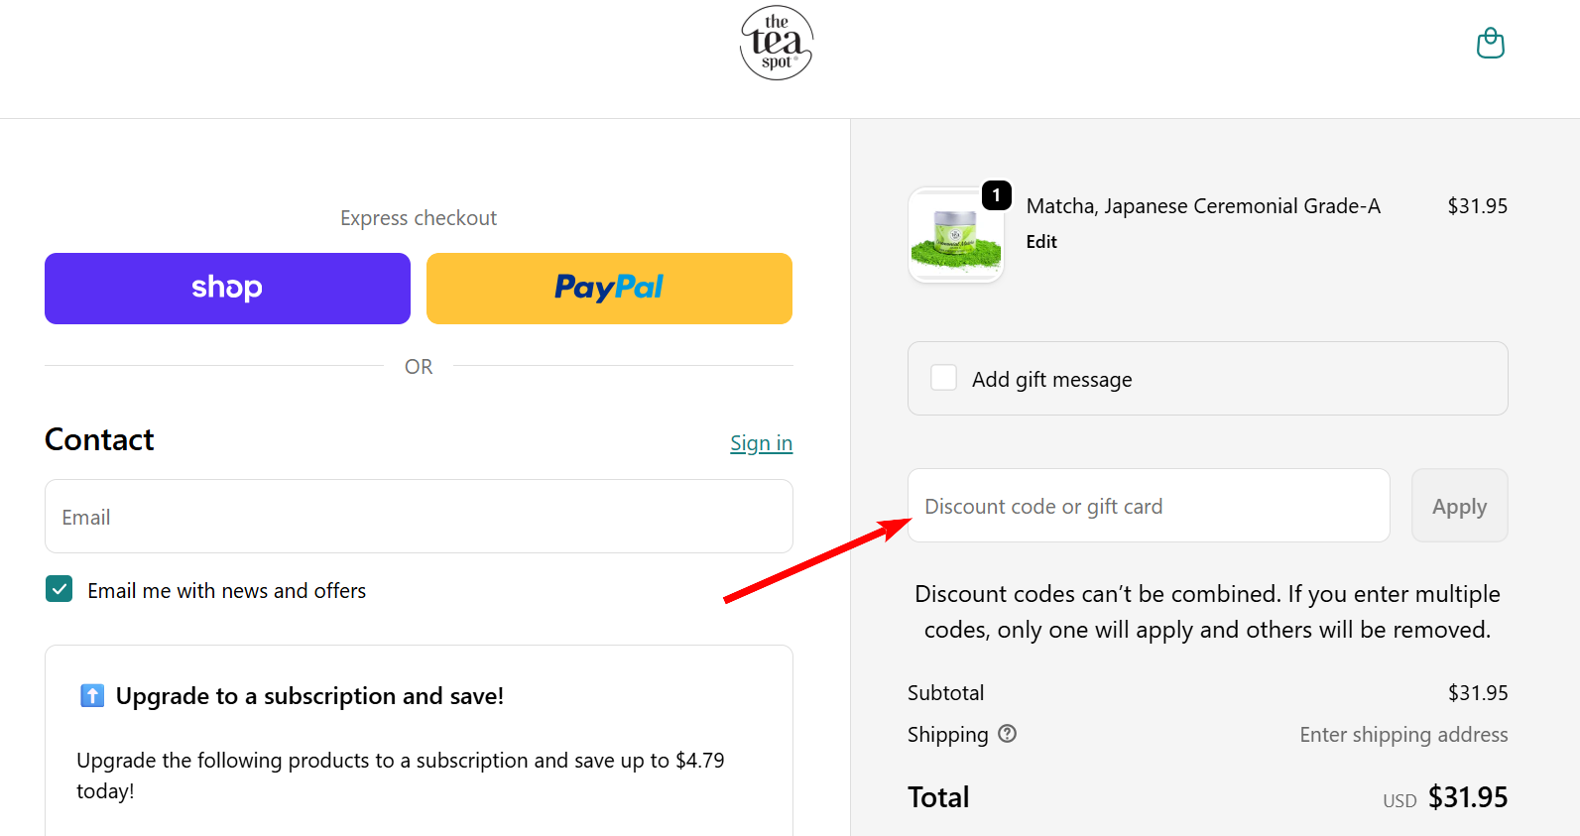Click the USD Total amount
Viewport: 1580px width, 836px height.
pyautogui.click(x=1468, y=797)
